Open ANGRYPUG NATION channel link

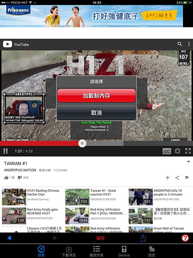(20, 170)
